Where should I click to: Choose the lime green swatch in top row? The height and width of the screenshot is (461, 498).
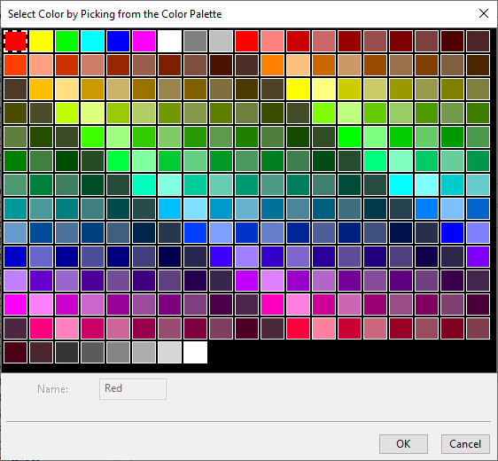[66, 41]
